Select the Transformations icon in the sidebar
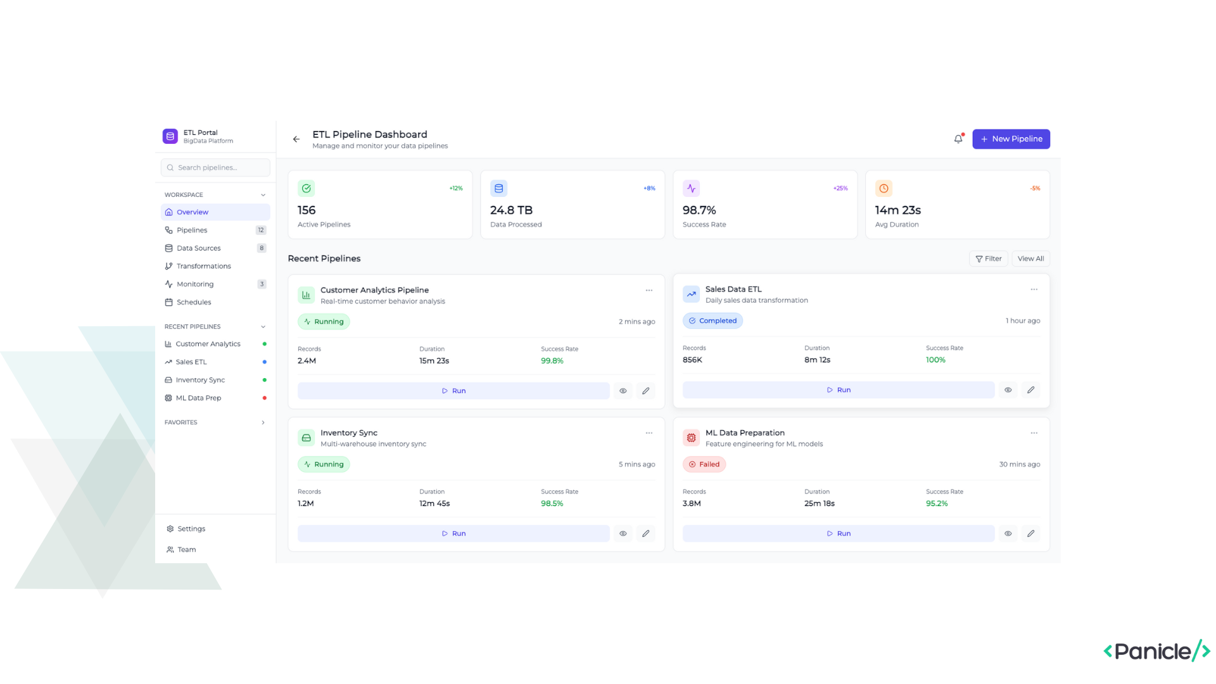The width and height of the screenshot is (1216, 684). (169, 266)
